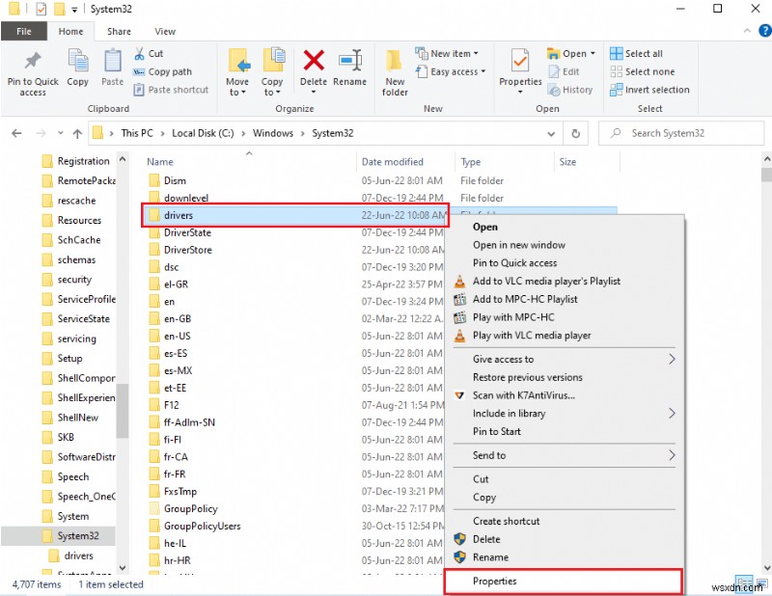Open the recent locations dropdown arrow
This screenshot has width=772, height=596.
point(60,133)
